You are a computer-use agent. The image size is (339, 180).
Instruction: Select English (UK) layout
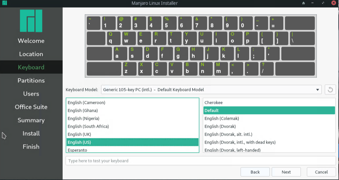[x=79, y=134]
